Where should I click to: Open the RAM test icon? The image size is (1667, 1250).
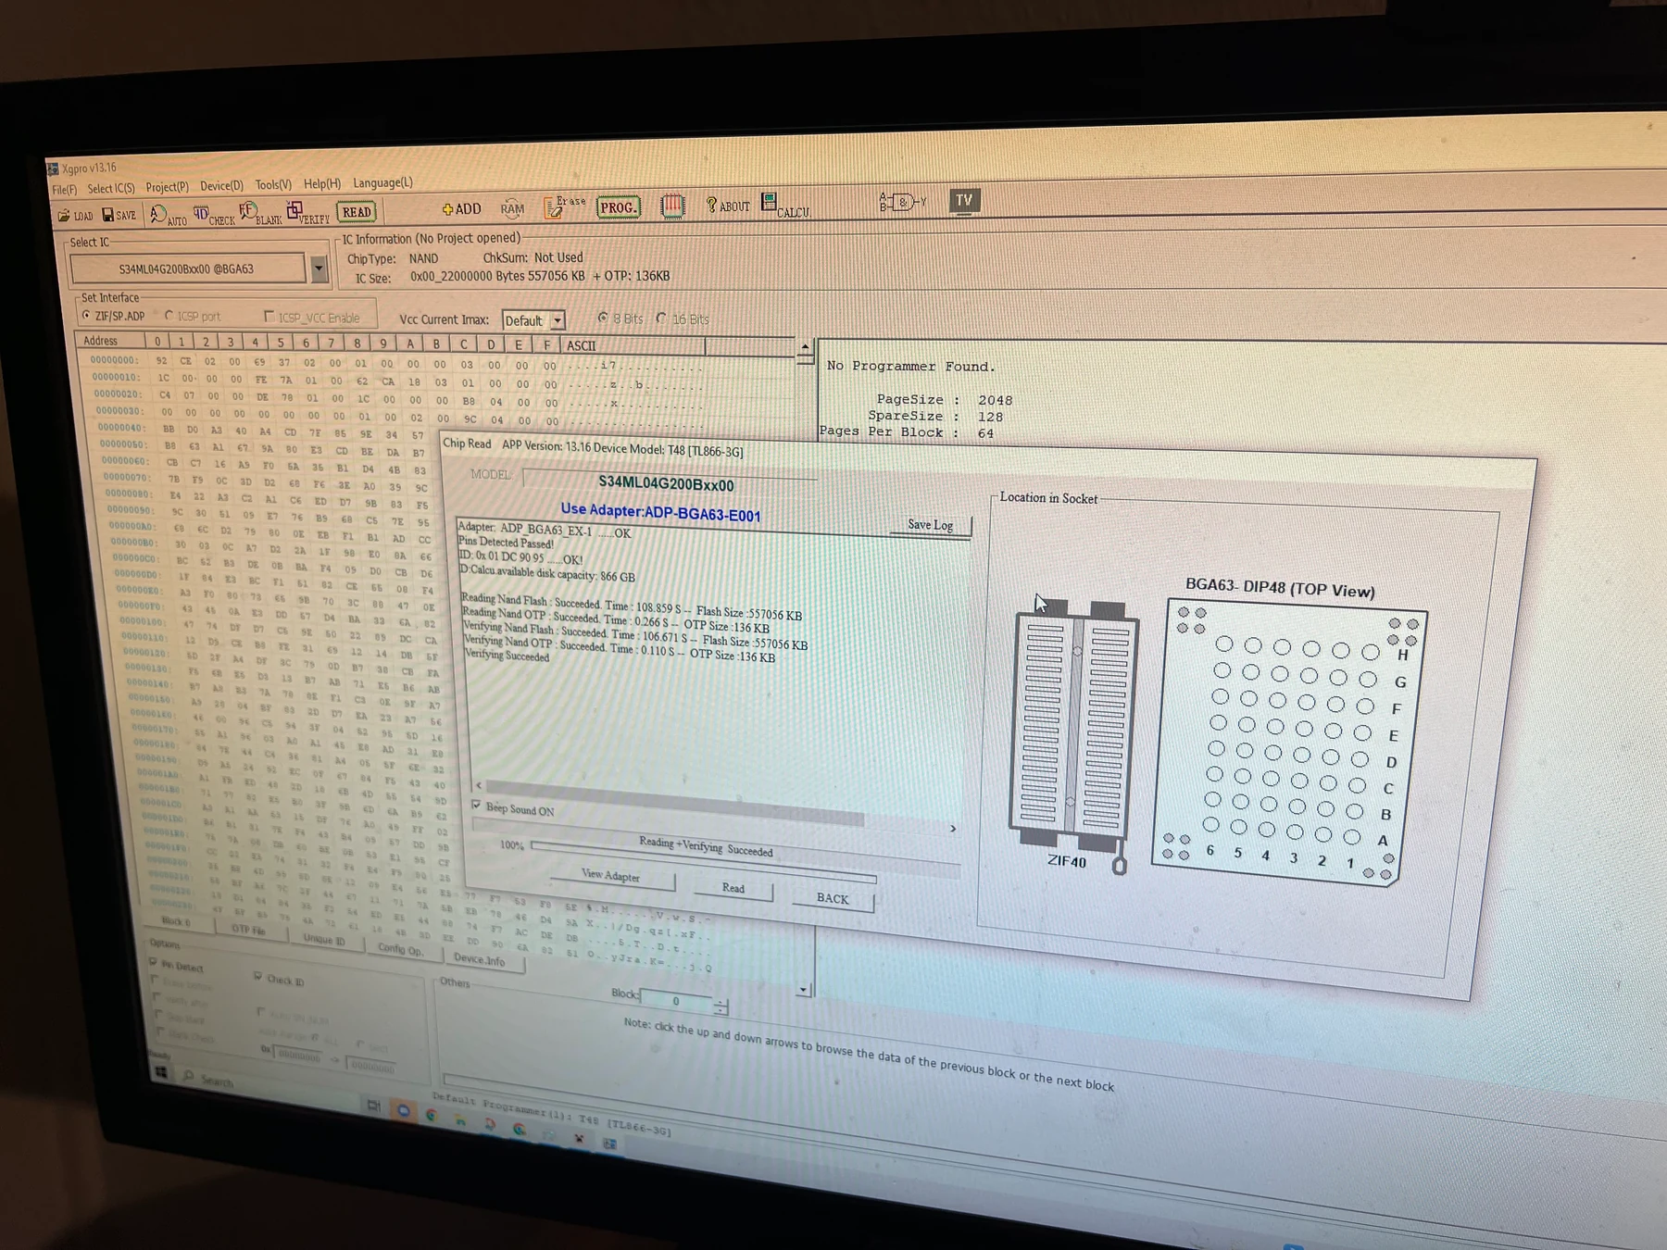(x=512, y=208)
